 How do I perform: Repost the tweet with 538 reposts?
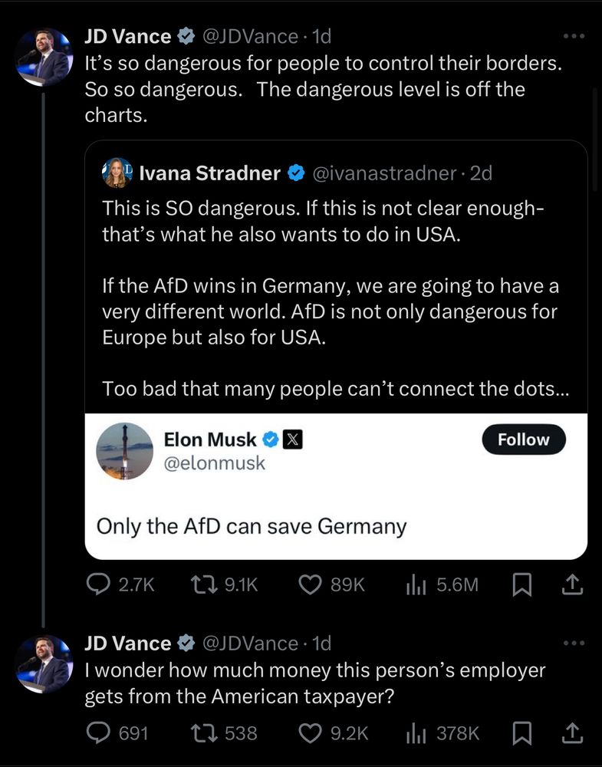[x=224, y=733]
